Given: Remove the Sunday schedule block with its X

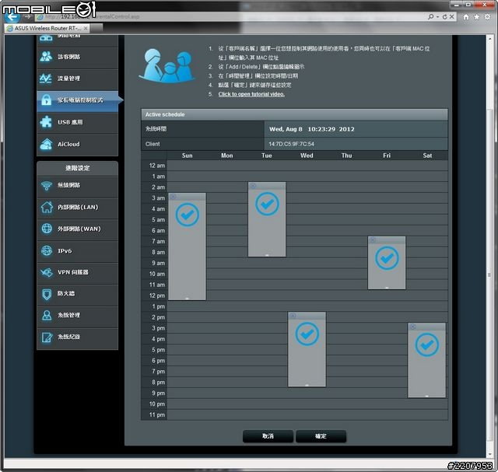Looking at the screenshot, I should (x=174, y=197).
